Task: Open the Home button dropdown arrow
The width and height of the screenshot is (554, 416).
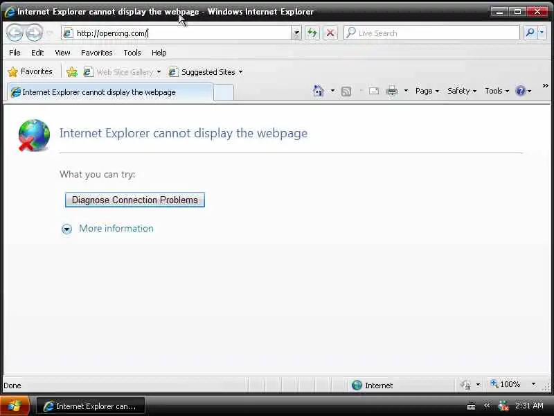Action: click(332, 91)
